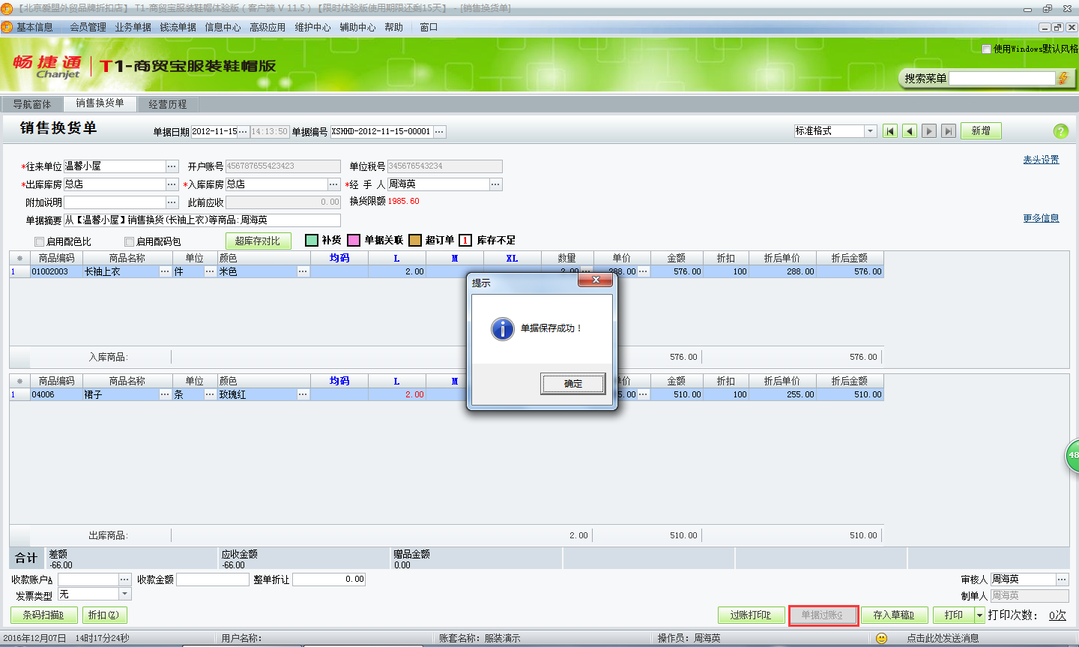Confirm dialog with 确定 button
Viewport: 1079px width, 647px height.
click(x=573, y=384)
